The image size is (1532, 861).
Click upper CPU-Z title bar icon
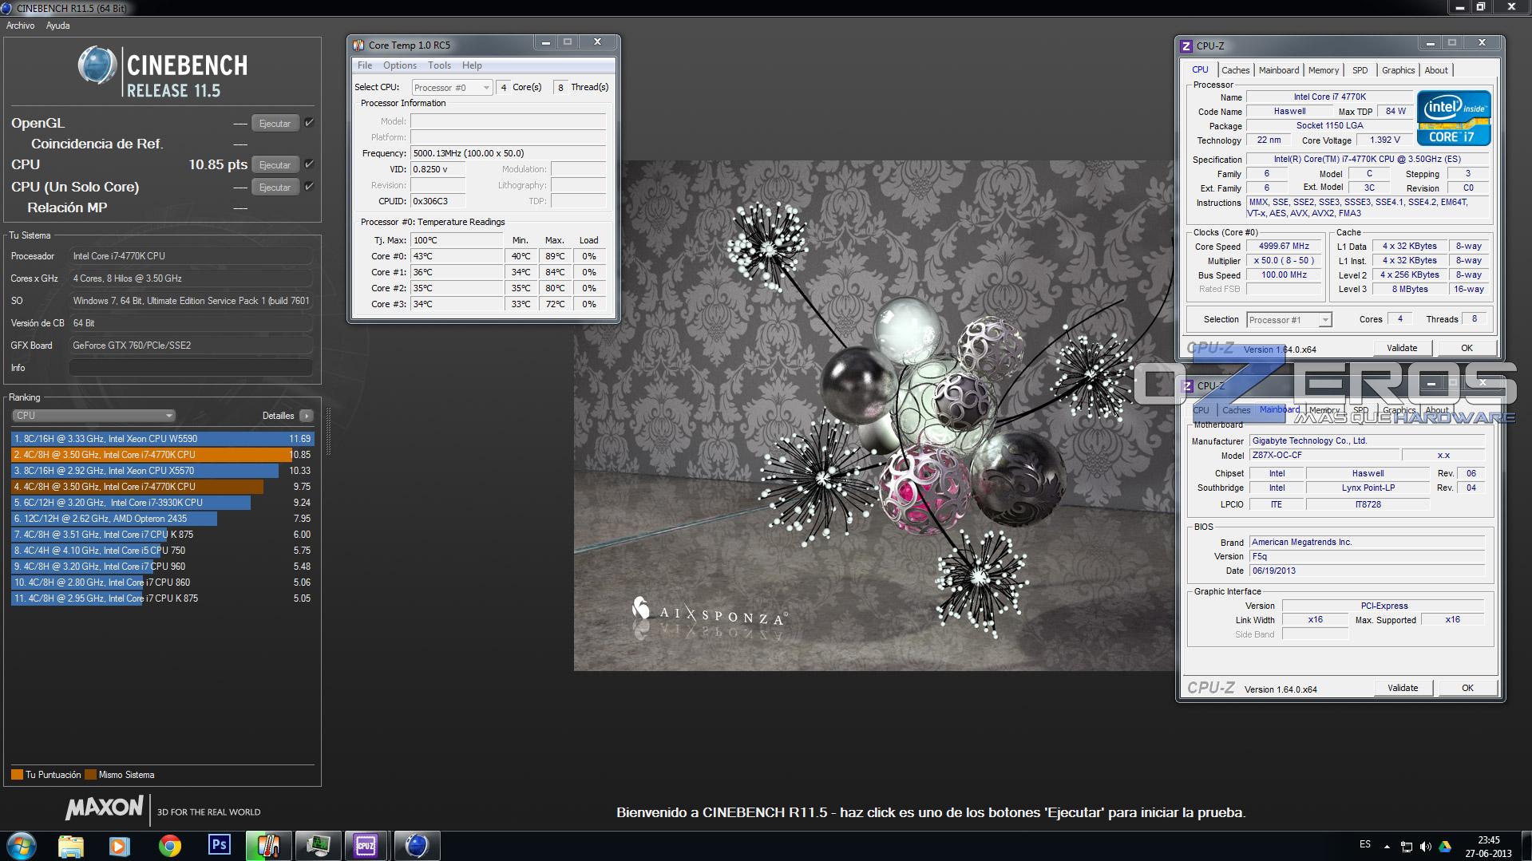click(x=1186, y=46)
